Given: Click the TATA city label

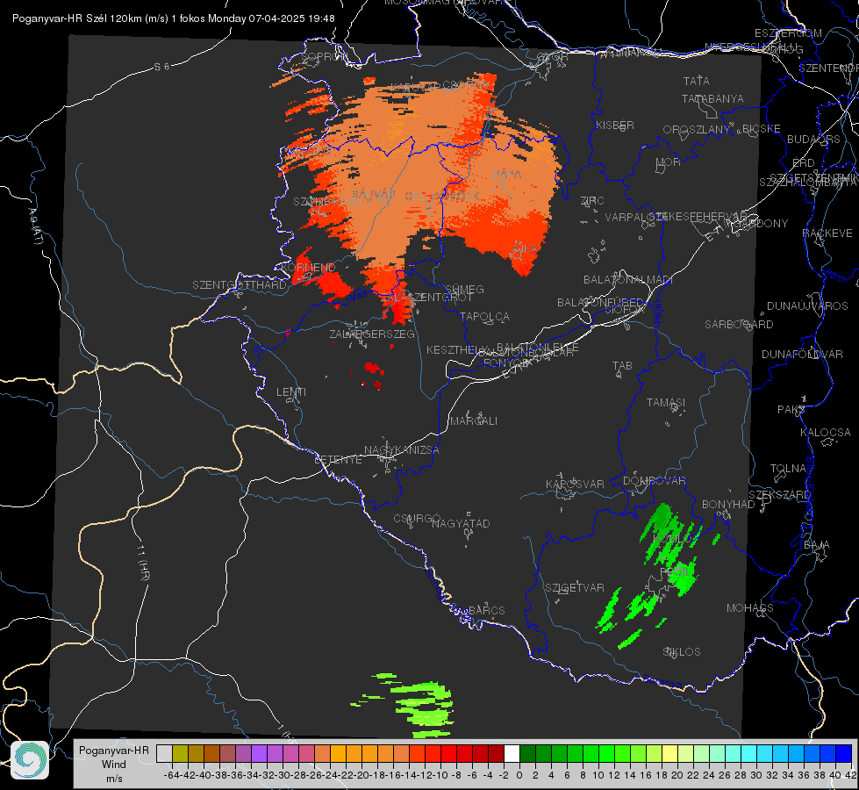Looking at the screenshot, I should click(697, 81).
